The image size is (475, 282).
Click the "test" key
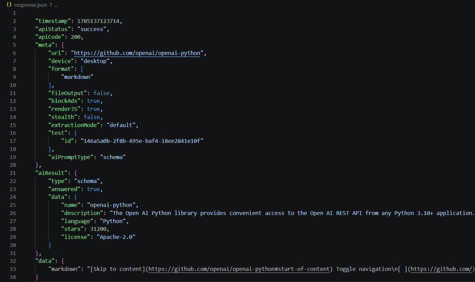click(x=58, y=133)
